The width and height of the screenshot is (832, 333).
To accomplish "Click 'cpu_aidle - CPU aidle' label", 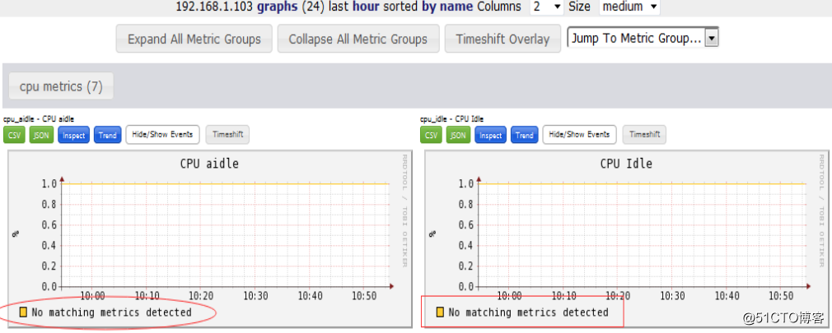I will tap(39, 119).
